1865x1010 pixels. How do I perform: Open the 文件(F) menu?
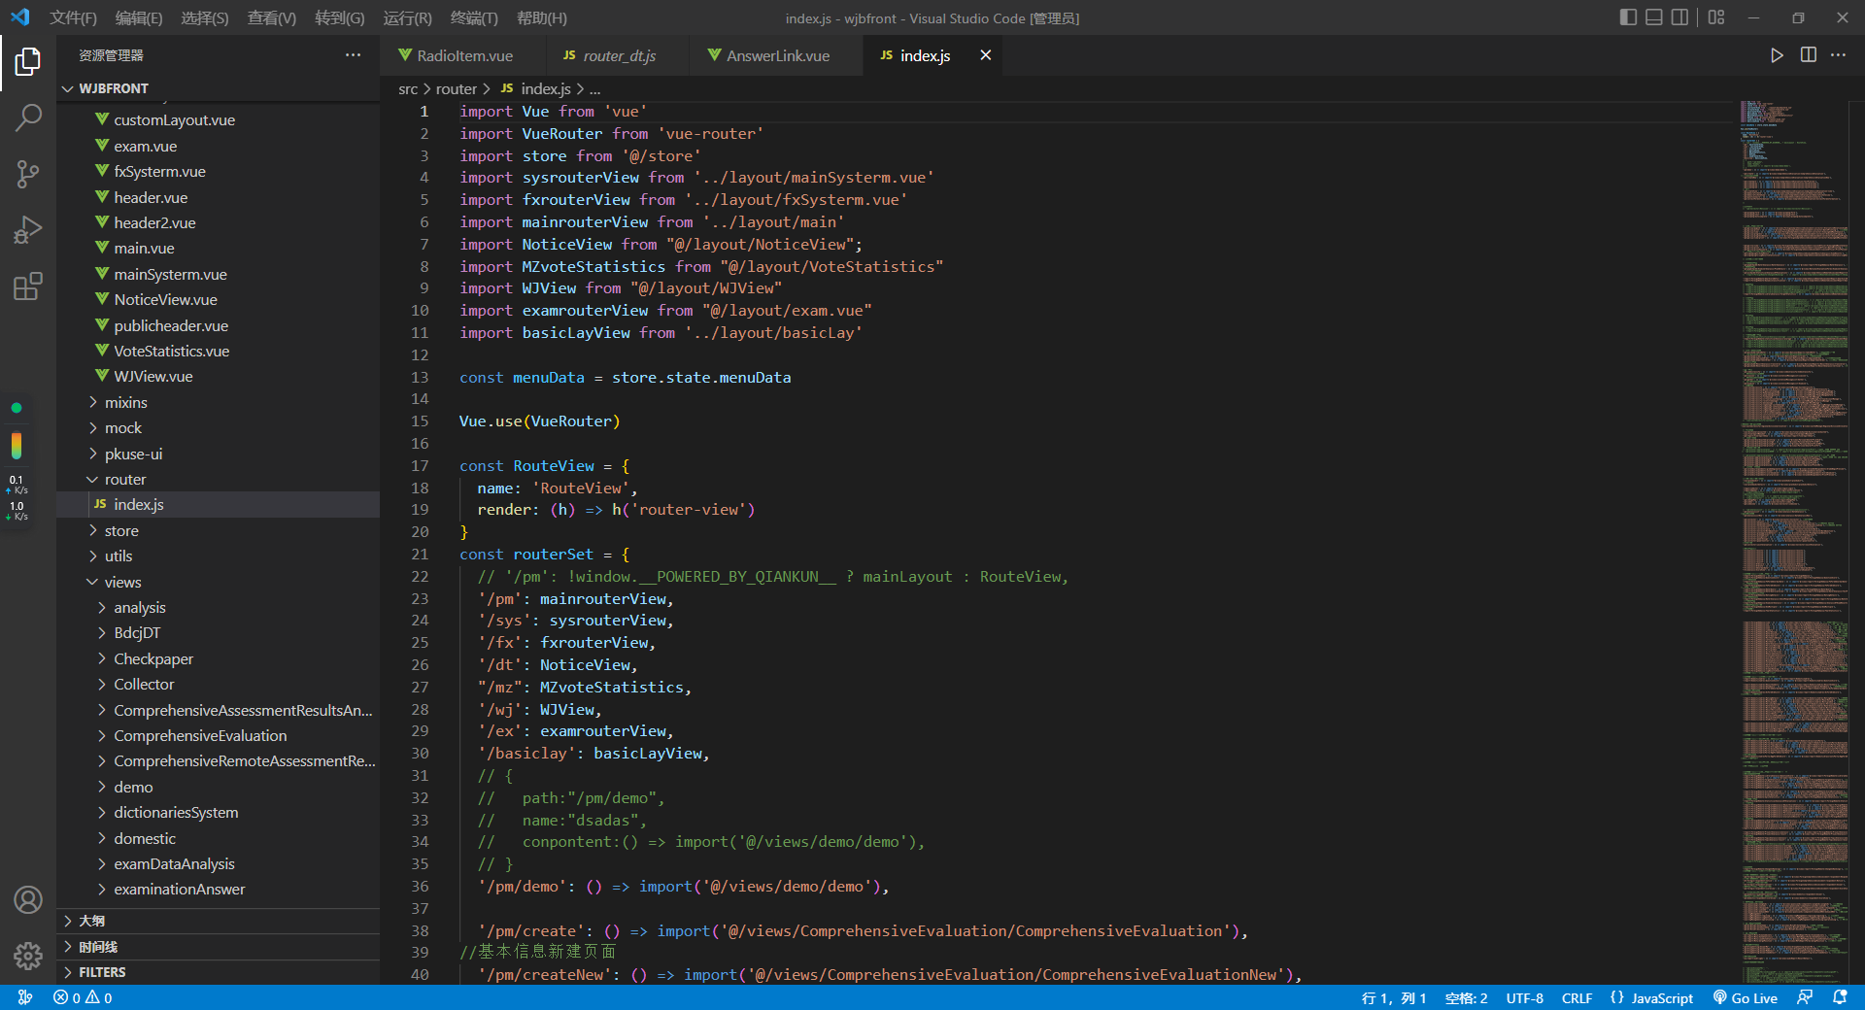74,18
